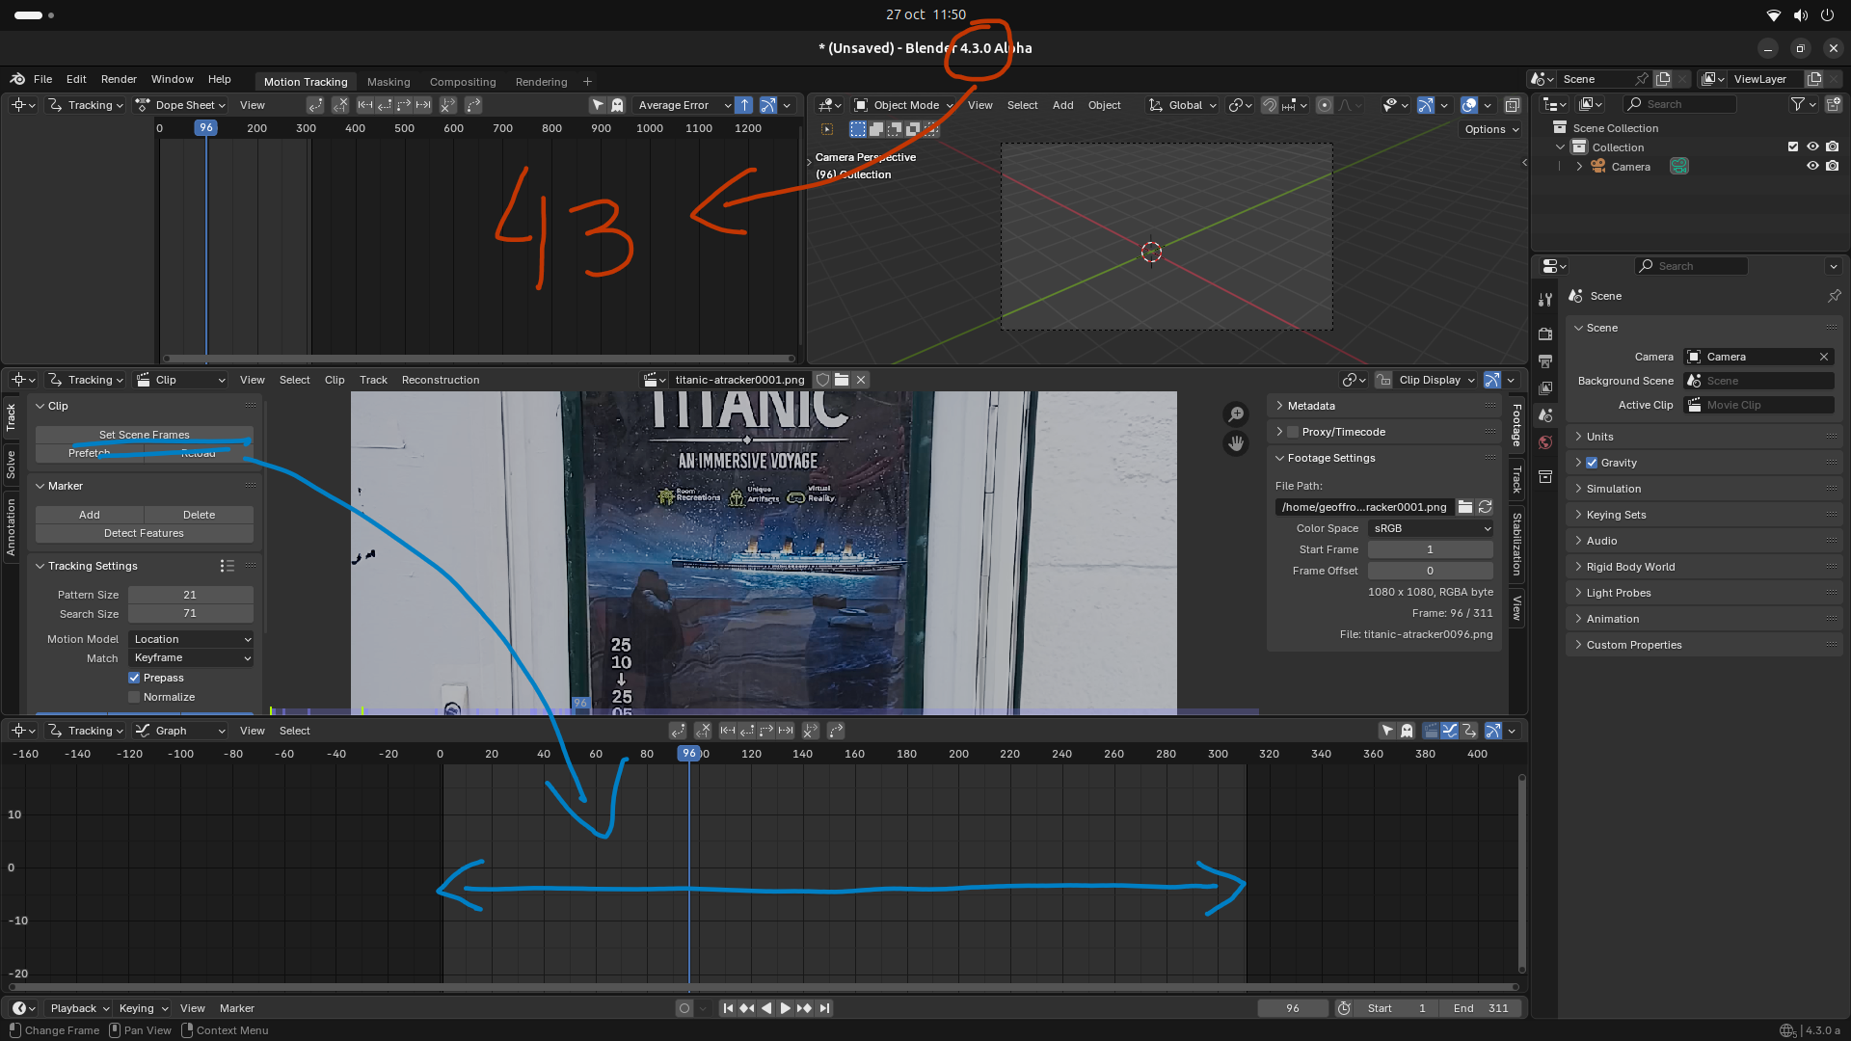The image size is (1851, 1041).
Task: Open the Solve sidebar tab
Action: coord(11,464)
